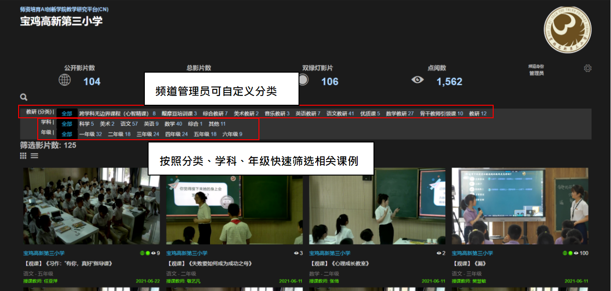611x291 pixels.
Task: Click the eye icon beside 1,562 views
Action: 418,80
